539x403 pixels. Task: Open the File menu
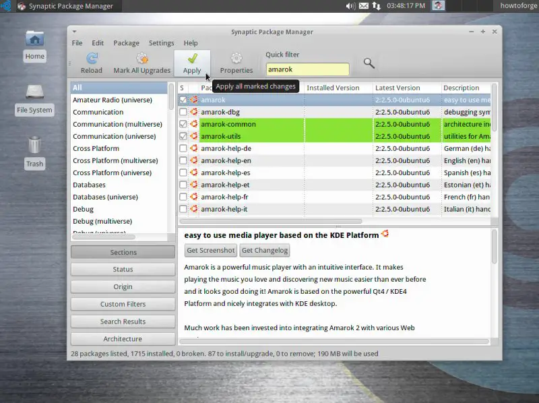click(x=77, y=43)
